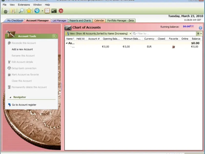Click Edit Account details
205x154 pixels.
(x=22, y=62)
